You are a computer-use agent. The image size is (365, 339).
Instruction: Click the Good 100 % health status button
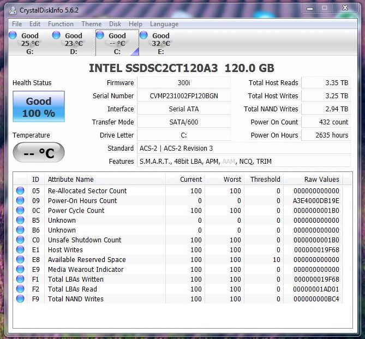39,106
